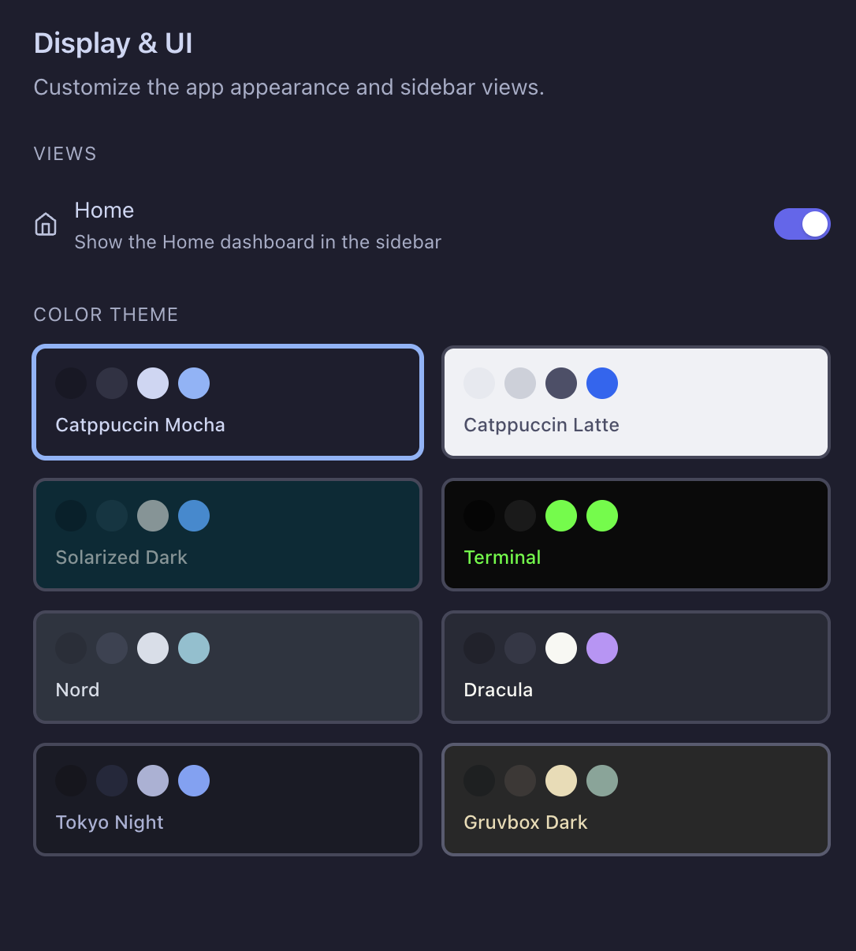
Task: Pick the Gruvbox Dark theme
Action: point(635,800)
